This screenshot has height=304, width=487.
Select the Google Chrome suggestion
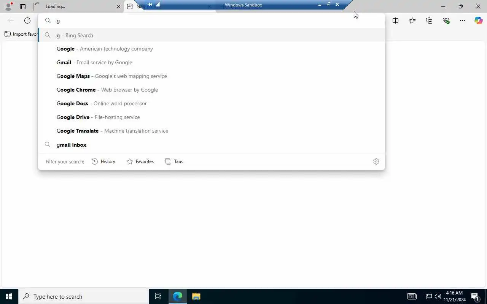(212, 90)
